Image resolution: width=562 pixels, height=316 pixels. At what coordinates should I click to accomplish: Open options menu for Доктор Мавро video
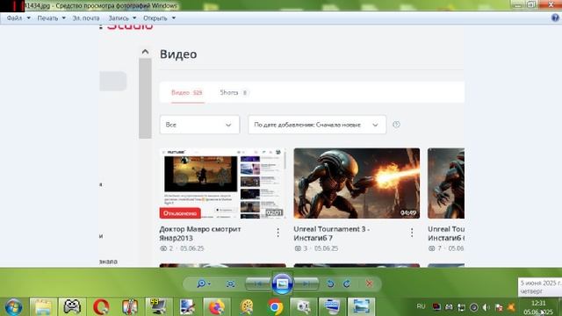pyautogui.click(x=277, y=233)
